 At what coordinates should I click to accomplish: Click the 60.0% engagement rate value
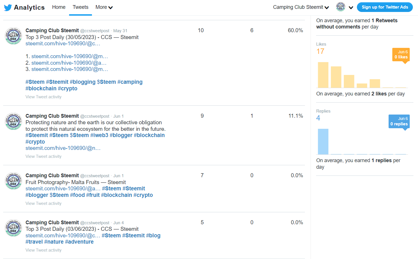tap(296, 30)
